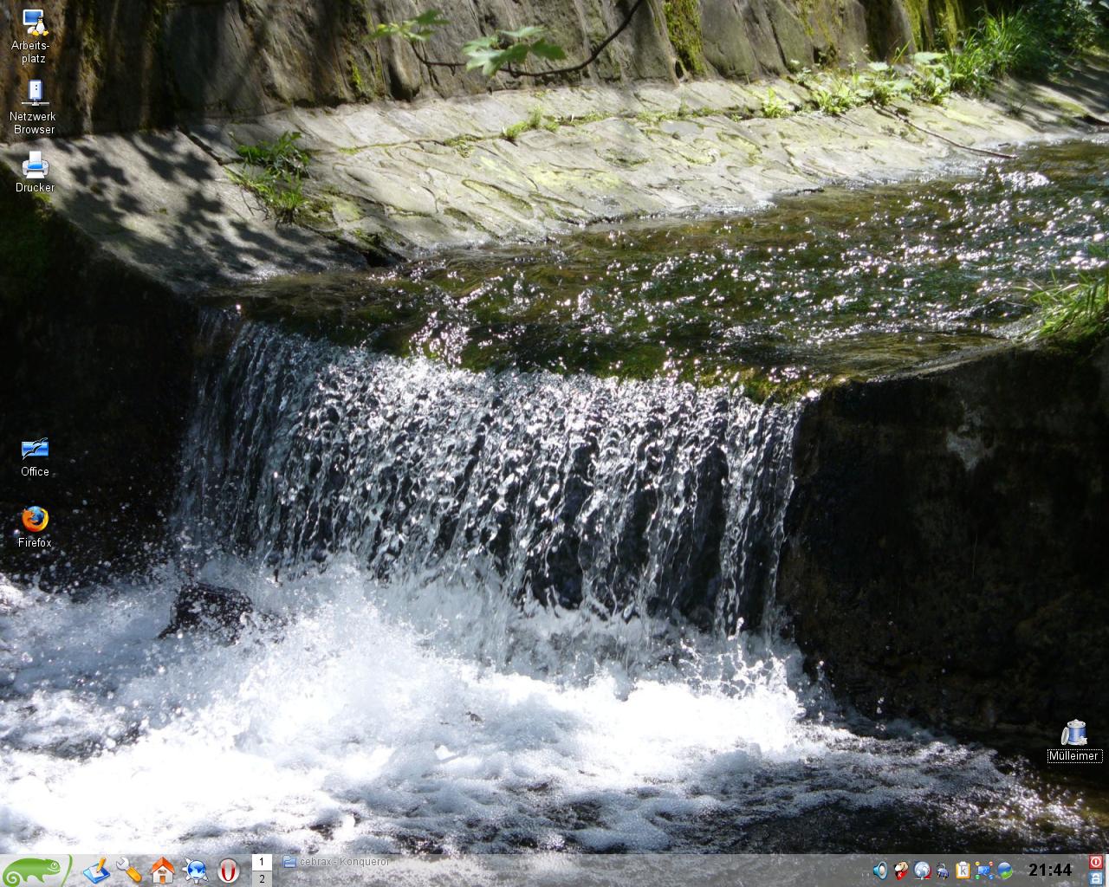The width and height of the screenshot is (1109, 887).
Task: Open the Home folder from panel
Action: click(x=162, y=870)
